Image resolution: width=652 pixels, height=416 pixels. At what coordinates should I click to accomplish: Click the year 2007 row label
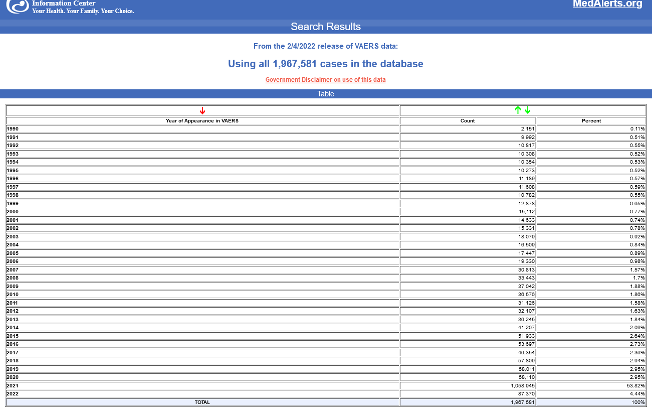(13, 269)
